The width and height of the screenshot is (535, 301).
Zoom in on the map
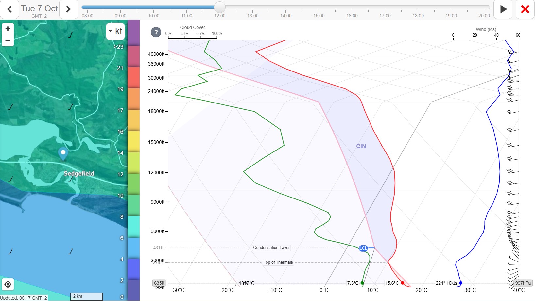pyautogui.click(x=8, y=29)
